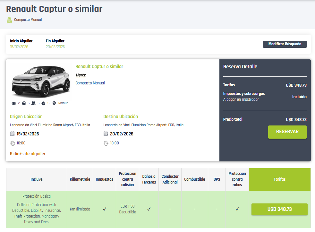Click the Protección Básica plan name
The image size is (315, 232).
click(x=37, y=196)
